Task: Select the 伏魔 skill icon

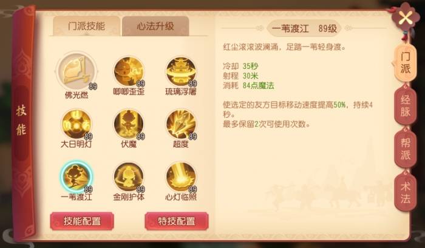Action: [x=129, y=124]
